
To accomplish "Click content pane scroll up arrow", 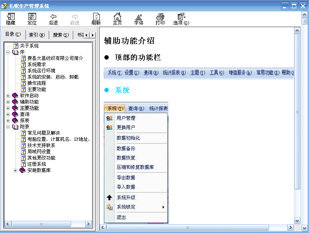I will tap(297, 30).
